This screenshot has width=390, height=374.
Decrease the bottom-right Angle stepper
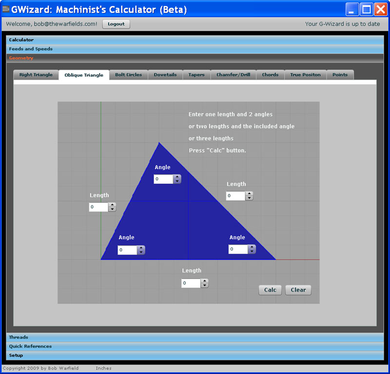pos(252,251)
